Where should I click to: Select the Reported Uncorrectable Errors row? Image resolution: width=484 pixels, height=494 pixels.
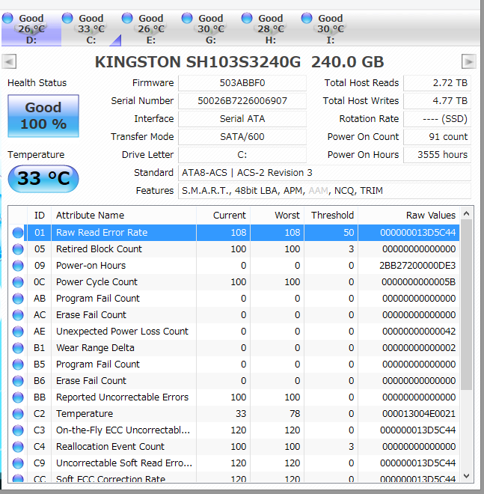click(234, 397)
